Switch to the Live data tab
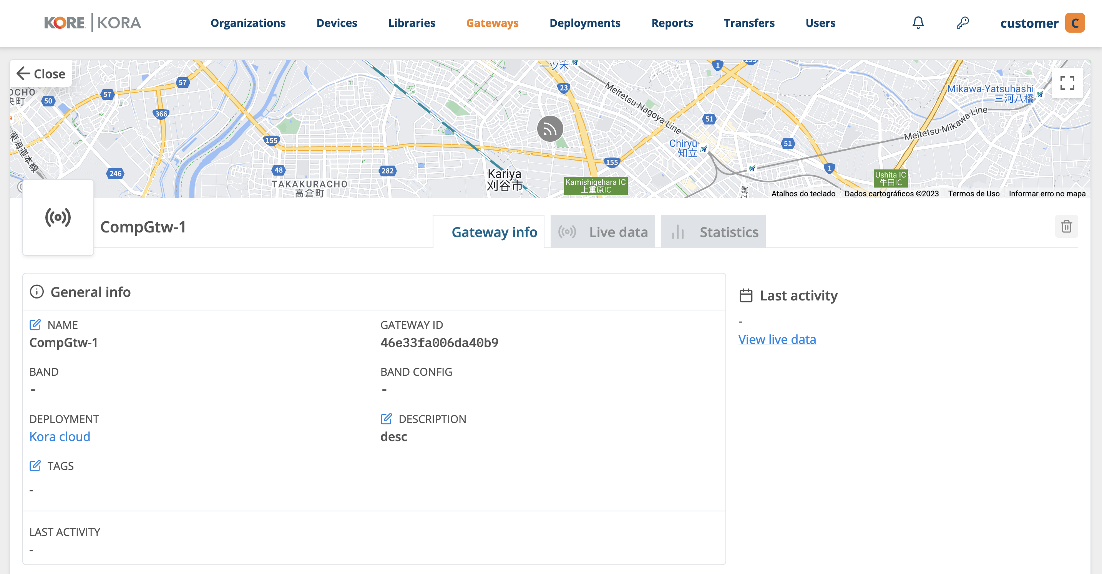The width and height of the screenshot is (1102, 574). 602,232
